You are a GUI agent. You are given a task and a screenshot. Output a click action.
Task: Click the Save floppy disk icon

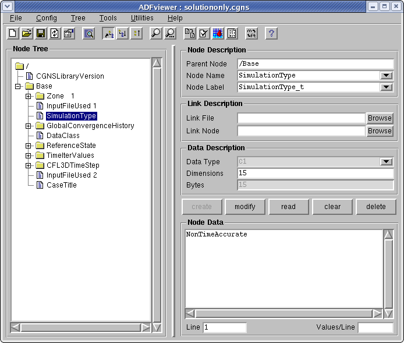pyautogui.click(x=40, y=33)
